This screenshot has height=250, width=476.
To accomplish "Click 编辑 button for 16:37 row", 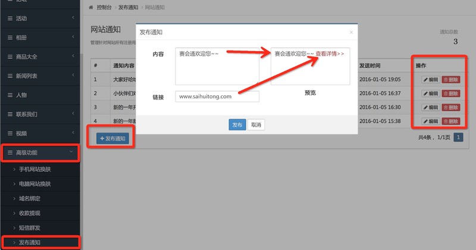I will pos(431,93).
